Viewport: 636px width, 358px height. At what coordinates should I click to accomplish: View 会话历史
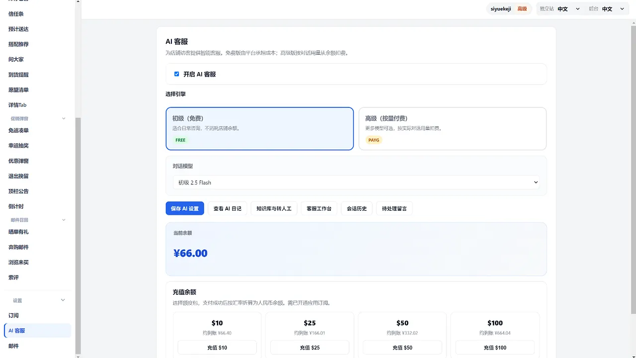click(x=357, y=209)
